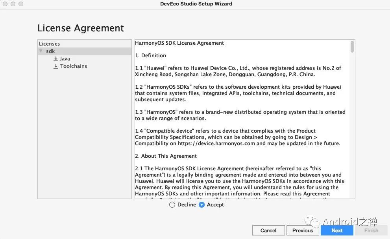
Task: Choose the Accept radio button
Action: point(202,205)
